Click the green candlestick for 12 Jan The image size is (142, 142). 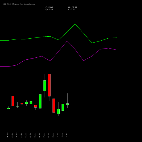[x=58, y=111]
